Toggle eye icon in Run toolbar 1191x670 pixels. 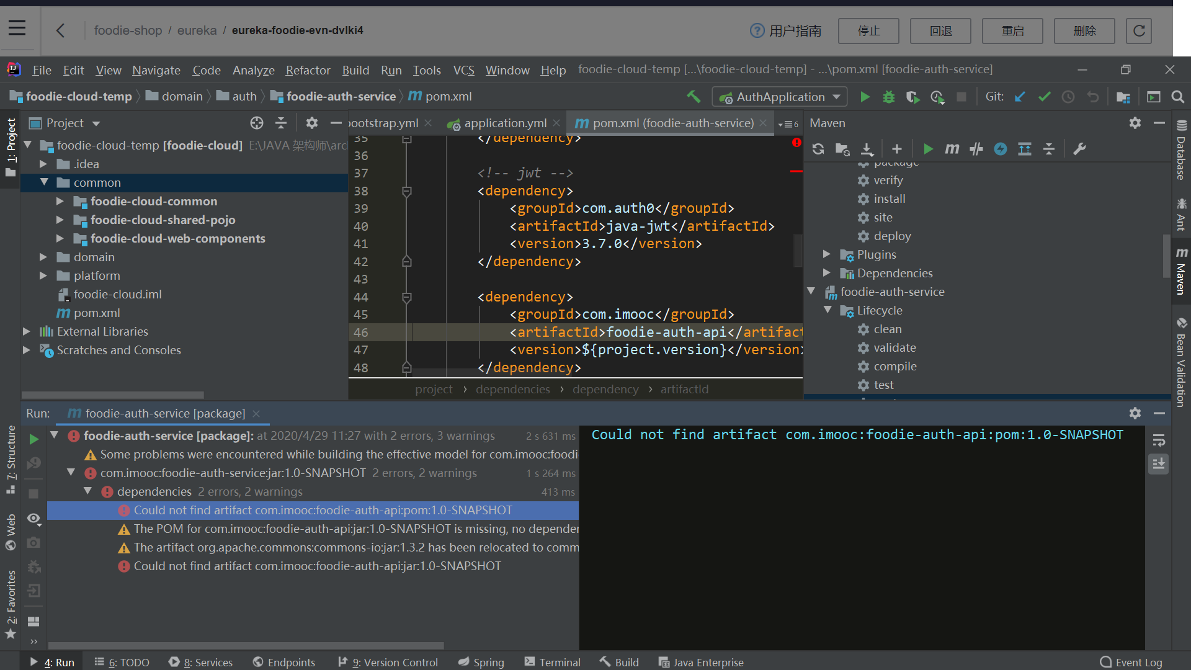coord(34,519)
